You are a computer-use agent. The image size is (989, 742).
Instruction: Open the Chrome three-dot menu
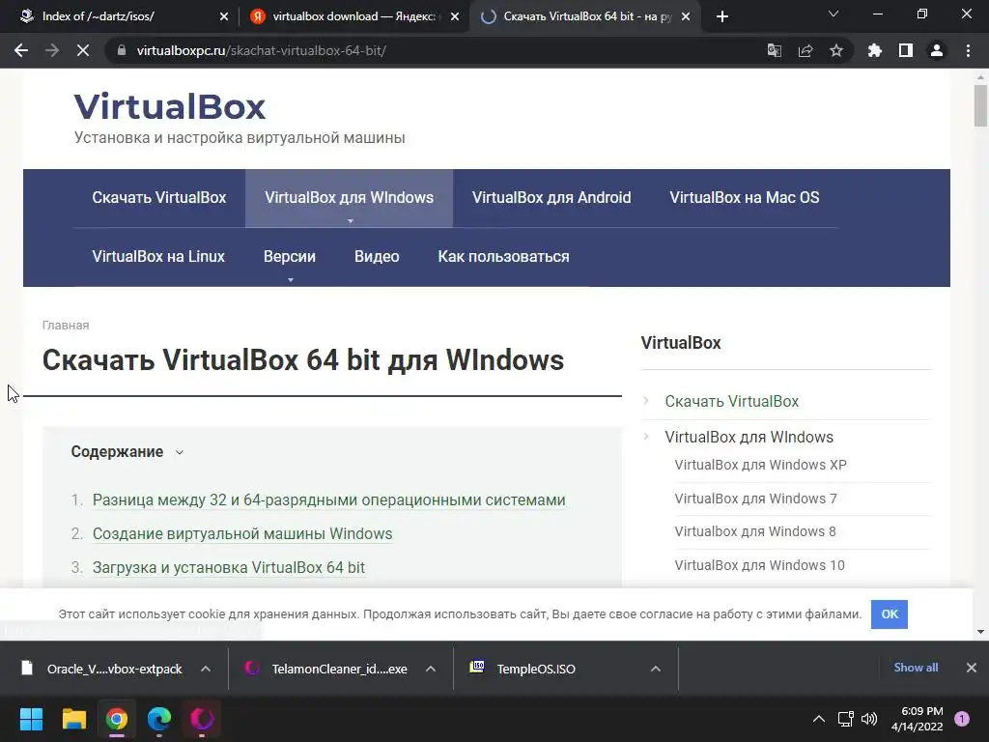point(968,50)
